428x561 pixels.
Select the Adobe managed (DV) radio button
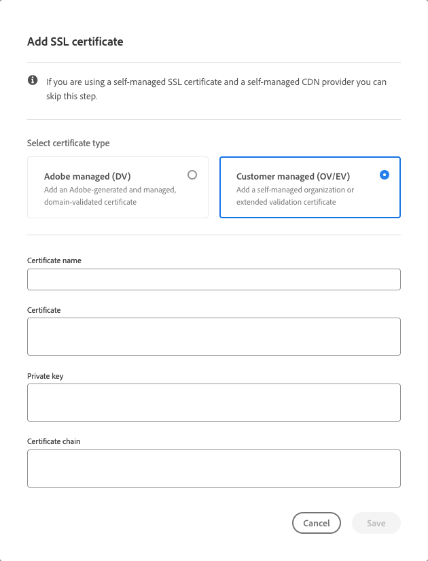(x=192, y=175)
